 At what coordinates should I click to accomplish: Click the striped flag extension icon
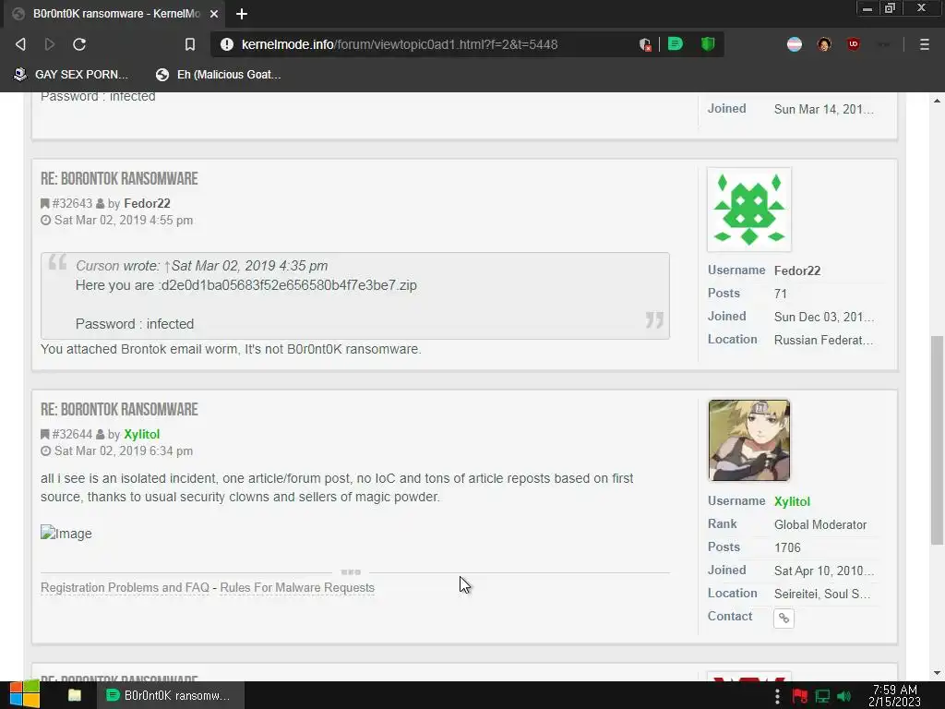(795, 44)
